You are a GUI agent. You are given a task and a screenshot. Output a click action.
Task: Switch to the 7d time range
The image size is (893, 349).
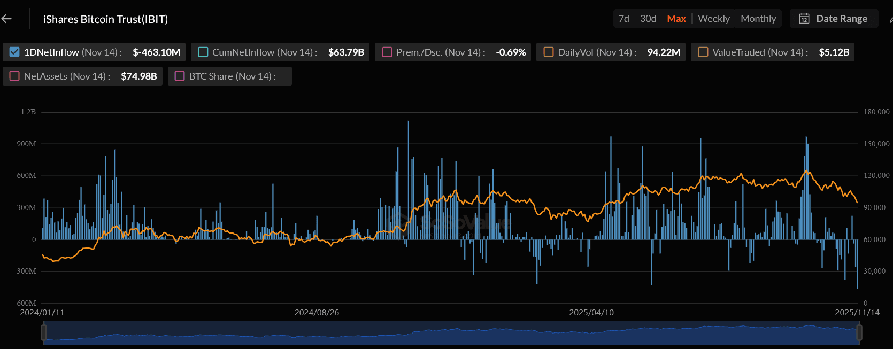[623, 19]
